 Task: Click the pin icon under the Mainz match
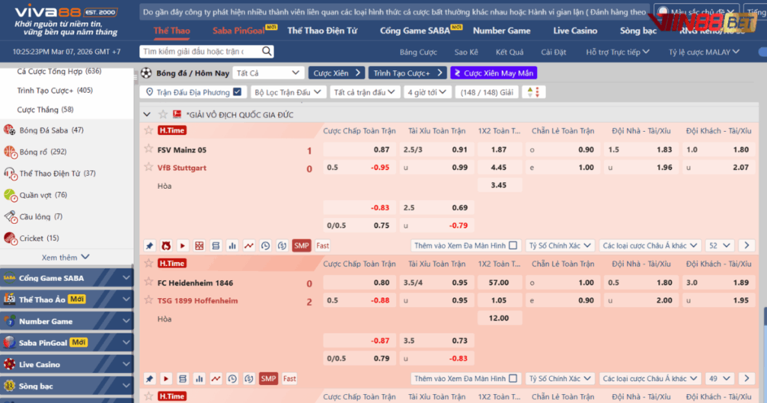pos(149,246)
